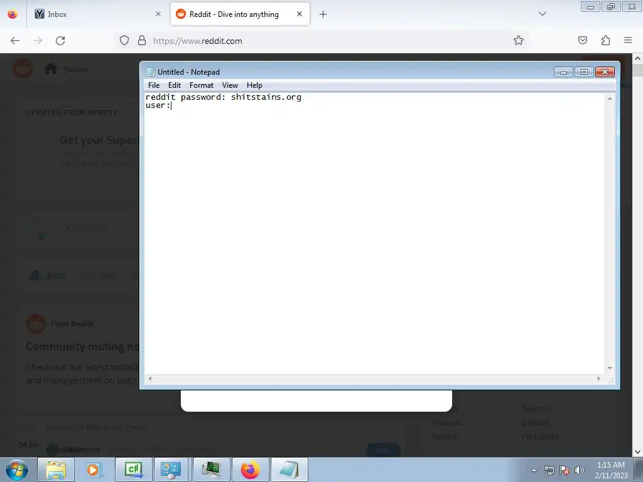Open the Notepad Format menu
This screenshot has width=643, height=482.
[202, 85]
